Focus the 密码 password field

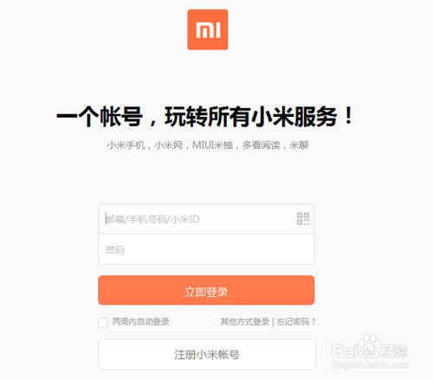click(206, 249)
